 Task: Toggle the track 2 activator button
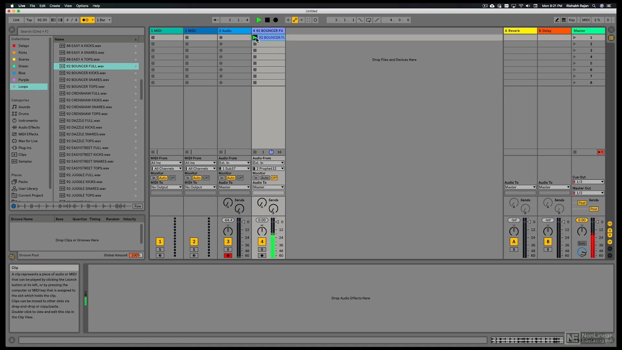pos(193,242)
